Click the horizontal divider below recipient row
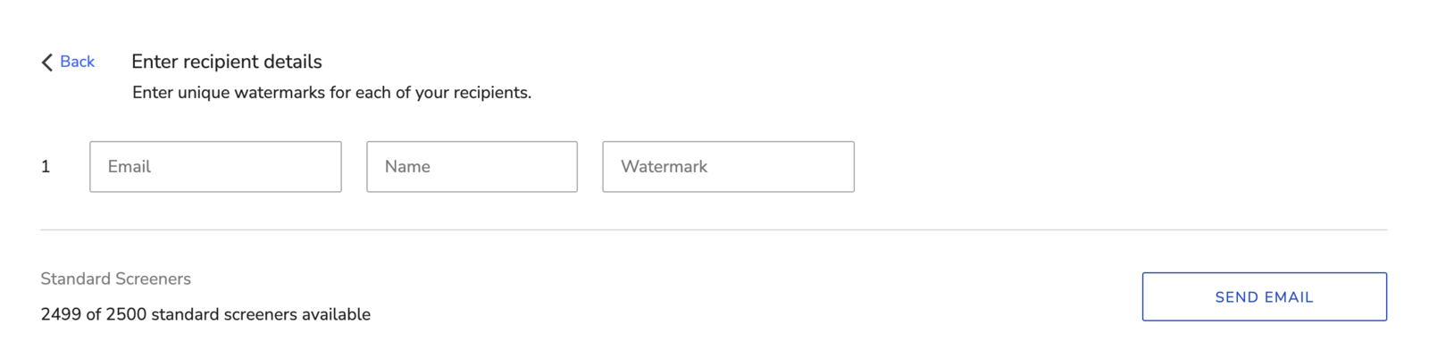The width and height of the screenshot is (1429, 358). 714,229
